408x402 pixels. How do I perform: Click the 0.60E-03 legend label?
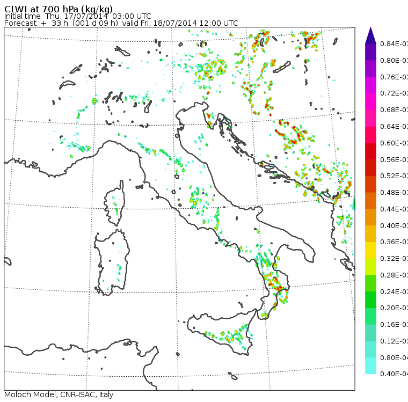coord(394,143)
